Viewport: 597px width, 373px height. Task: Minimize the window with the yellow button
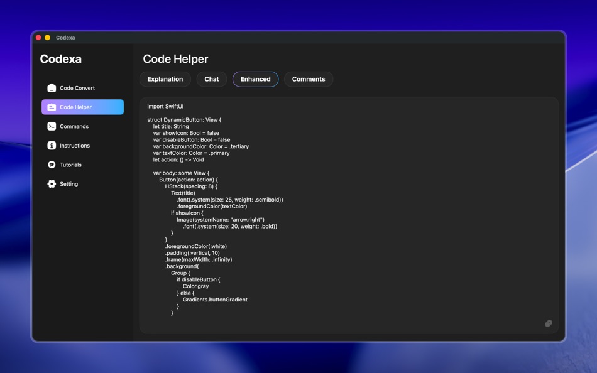pyautogui.click(x=47, y=37)
